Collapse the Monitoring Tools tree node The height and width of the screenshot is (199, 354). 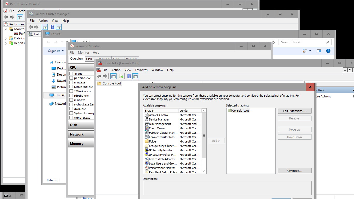[6, 29]
